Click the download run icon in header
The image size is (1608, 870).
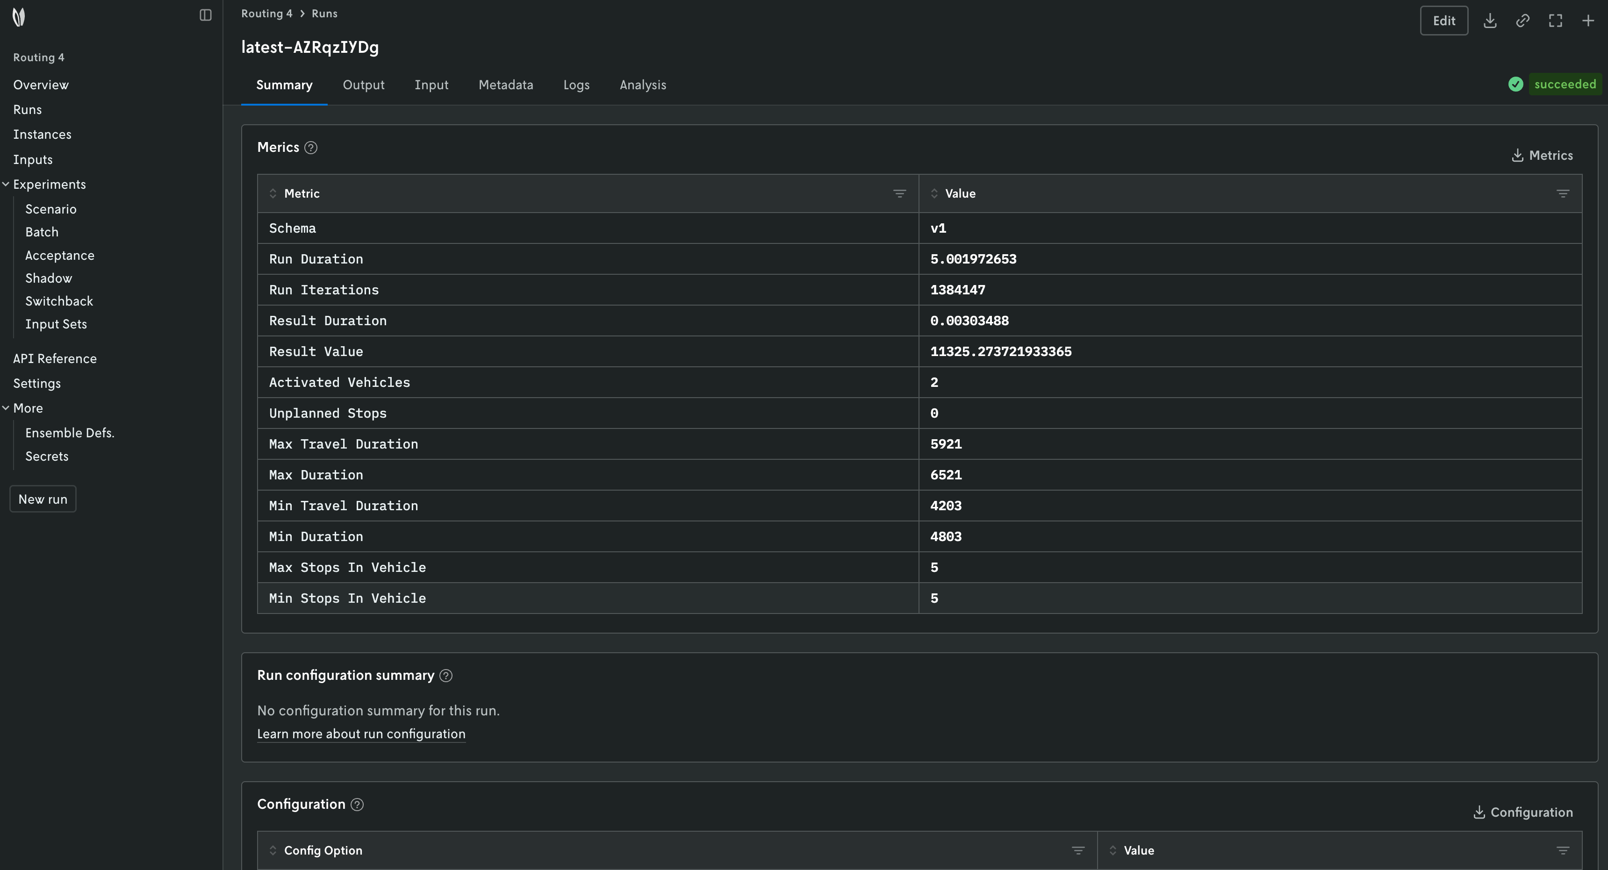tap(1490, 21)
